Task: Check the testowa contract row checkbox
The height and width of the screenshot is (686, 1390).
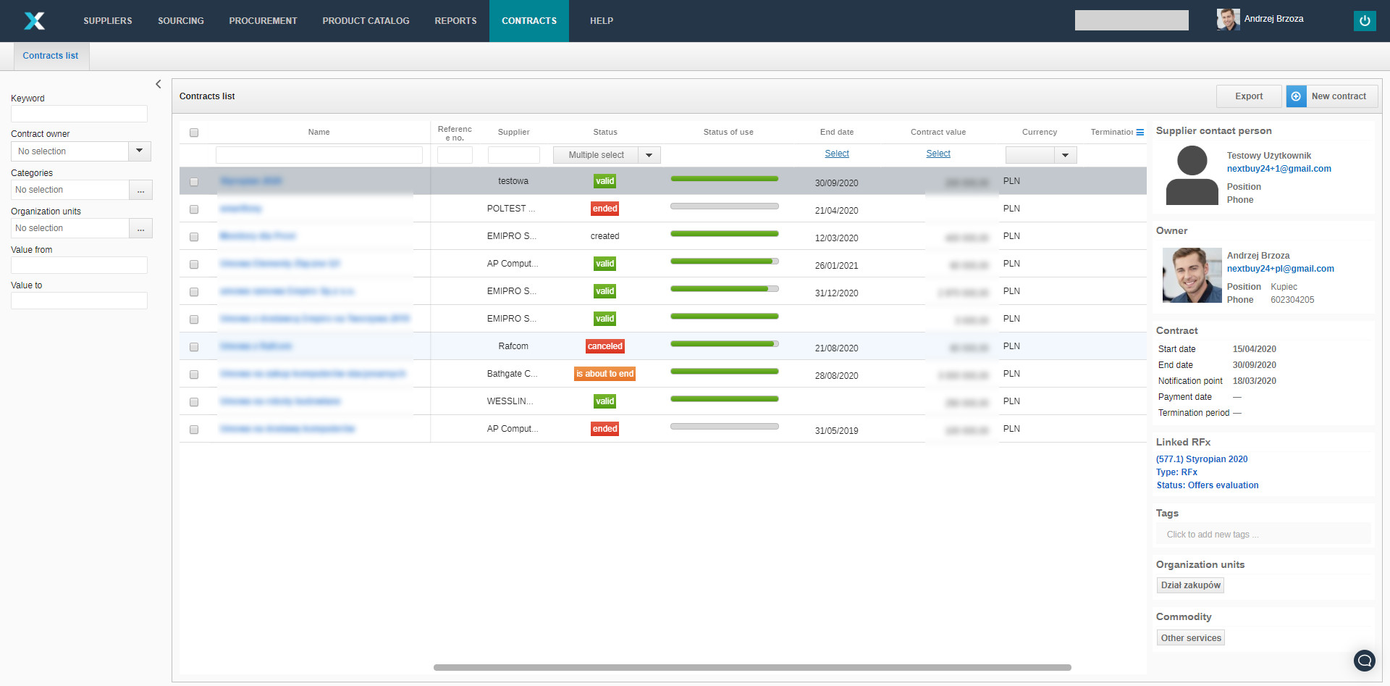Action: click(194, 182)
